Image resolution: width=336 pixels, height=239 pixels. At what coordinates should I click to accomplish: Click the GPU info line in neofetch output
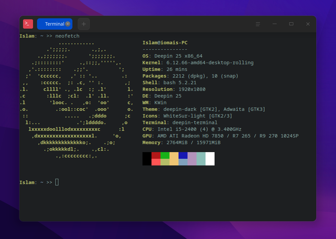pyautogui.click(x=220, y=136)
